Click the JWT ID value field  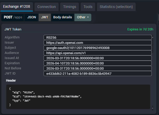98,73
